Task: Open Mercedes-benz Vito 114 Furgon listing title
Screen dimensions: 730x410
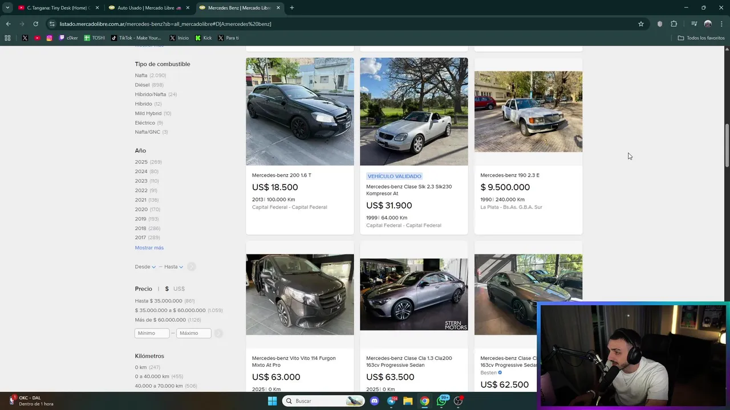Action: click(294, 362)
